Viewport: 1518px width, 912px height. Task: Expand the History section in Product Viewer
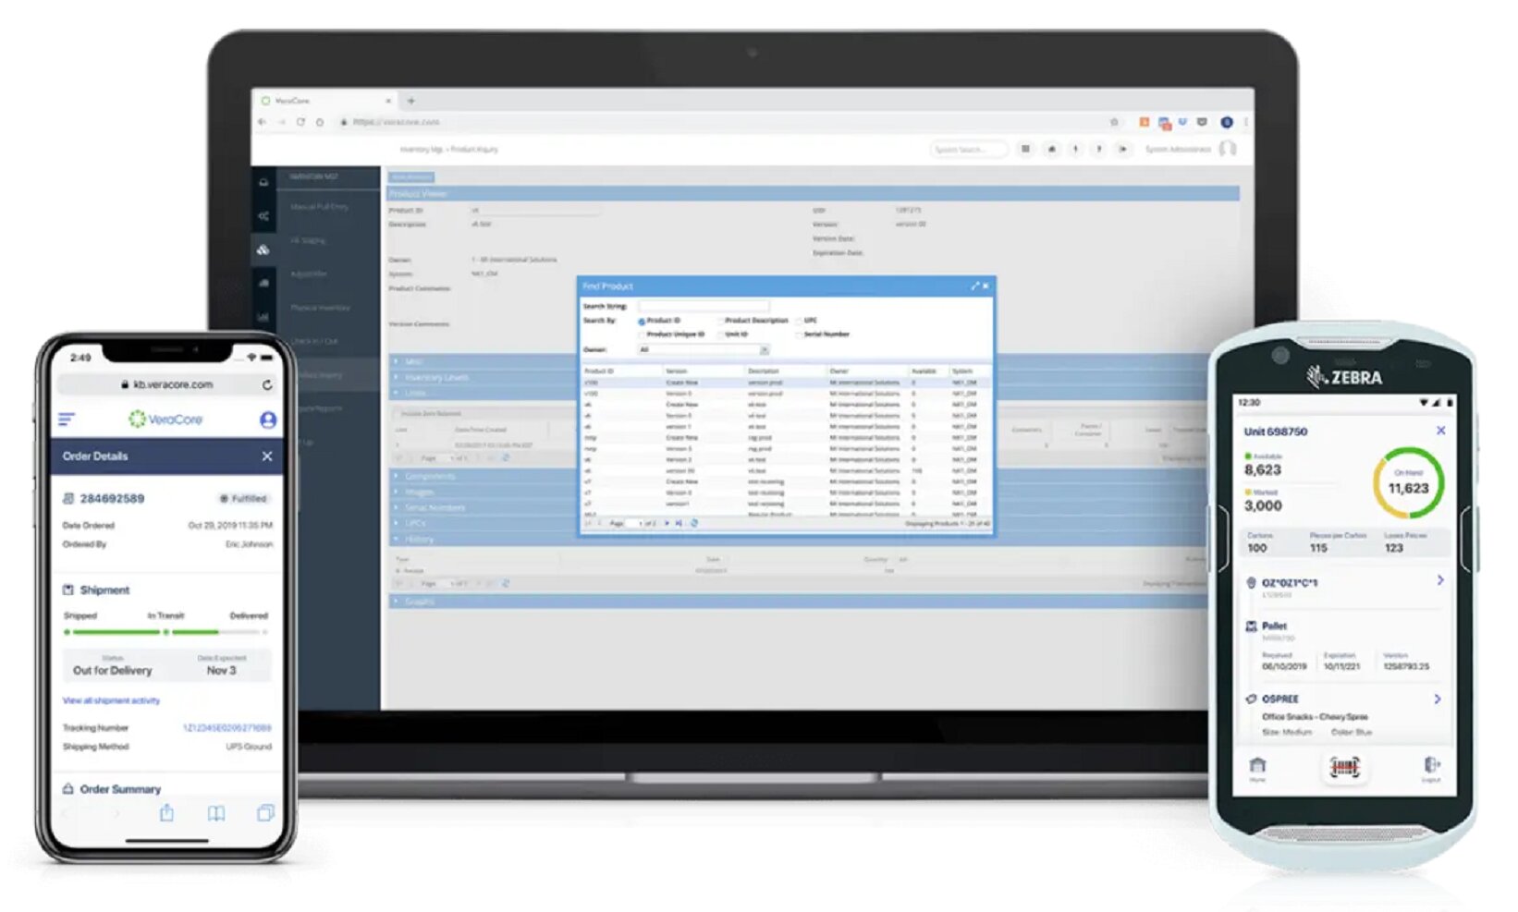tap(397, 539)
